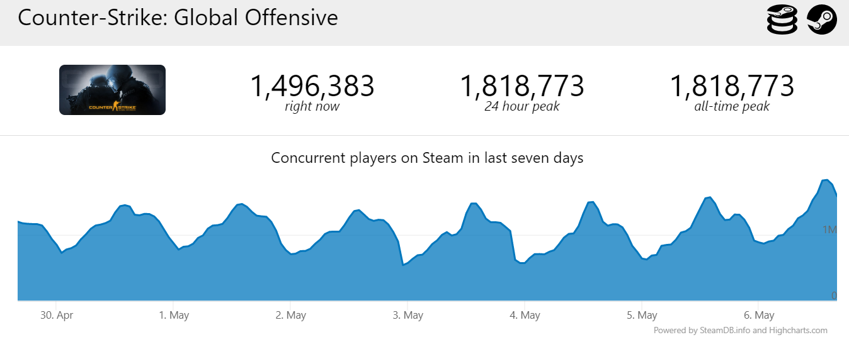Click the 3. May axis label
Image resolution: width=849 pixels, height=347 pixels.
408,315
